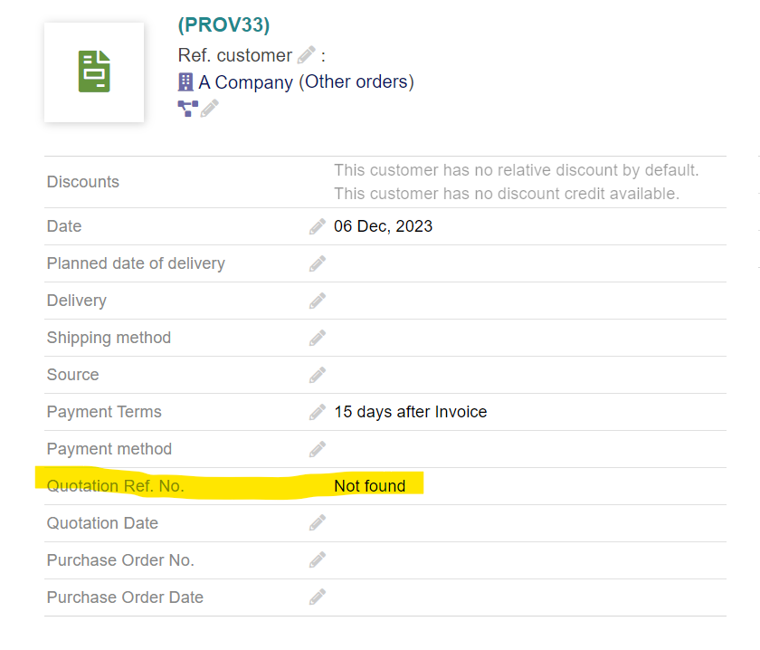Image resolution: width=760 pixels, height=650 pixels.
Task: Click the Source row edit pencil
Action: (317, 375)
